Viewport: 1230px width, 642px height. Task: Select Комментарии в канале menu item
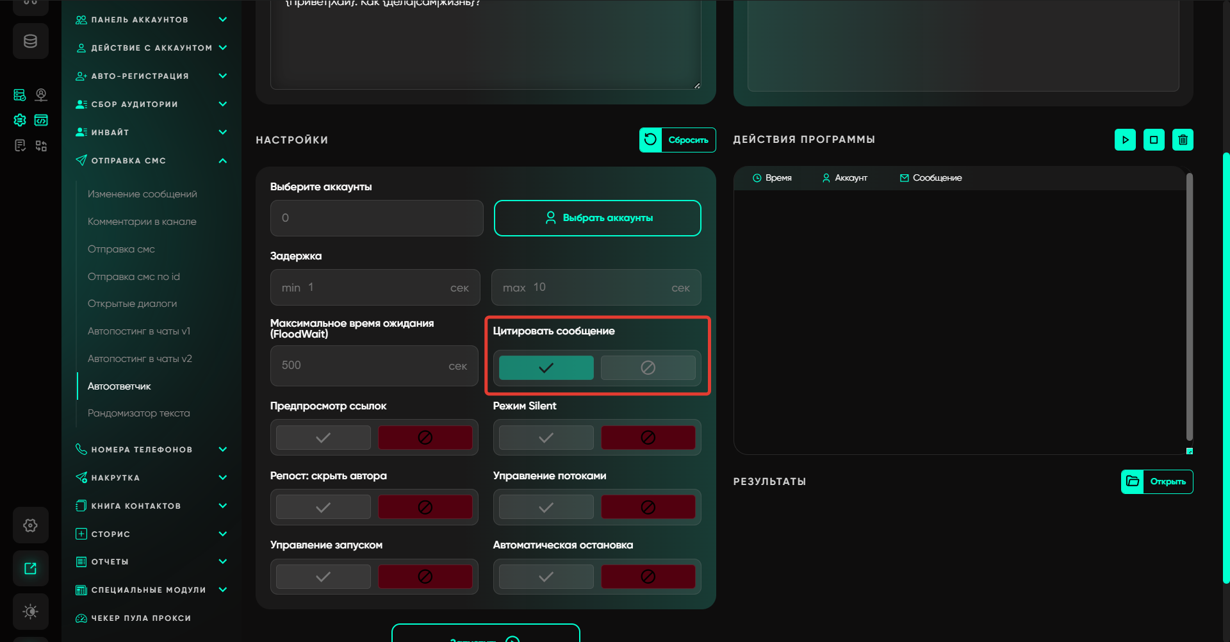[142, 222]
